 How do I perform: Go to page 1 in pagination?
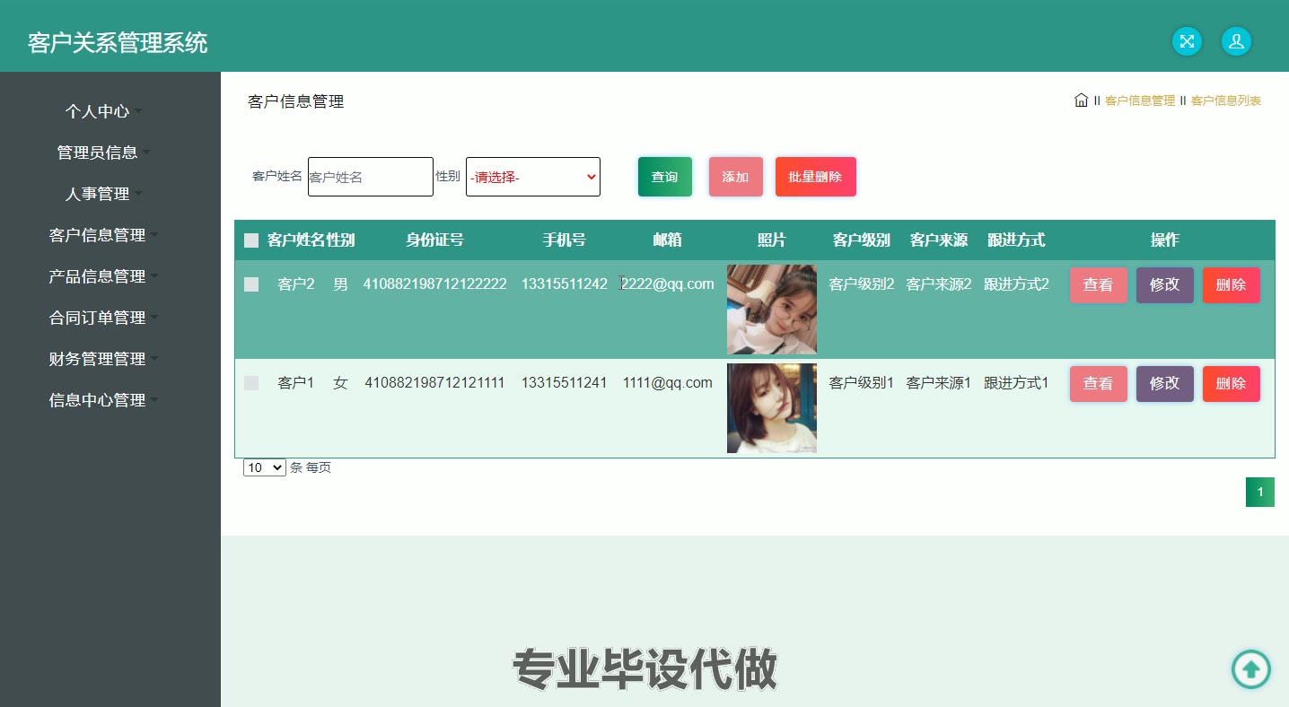click(1260, 492)
